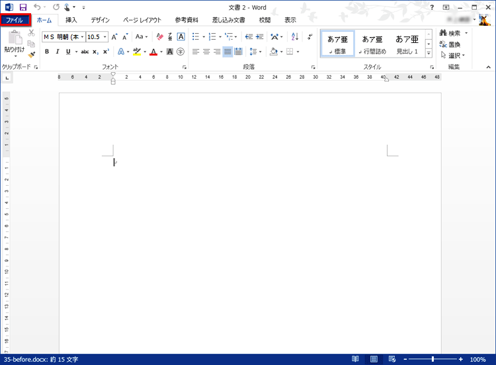This screenshot has height=365, width=496.
Task: Open the Select (選択) dropdown
Action: coord(453,56)
